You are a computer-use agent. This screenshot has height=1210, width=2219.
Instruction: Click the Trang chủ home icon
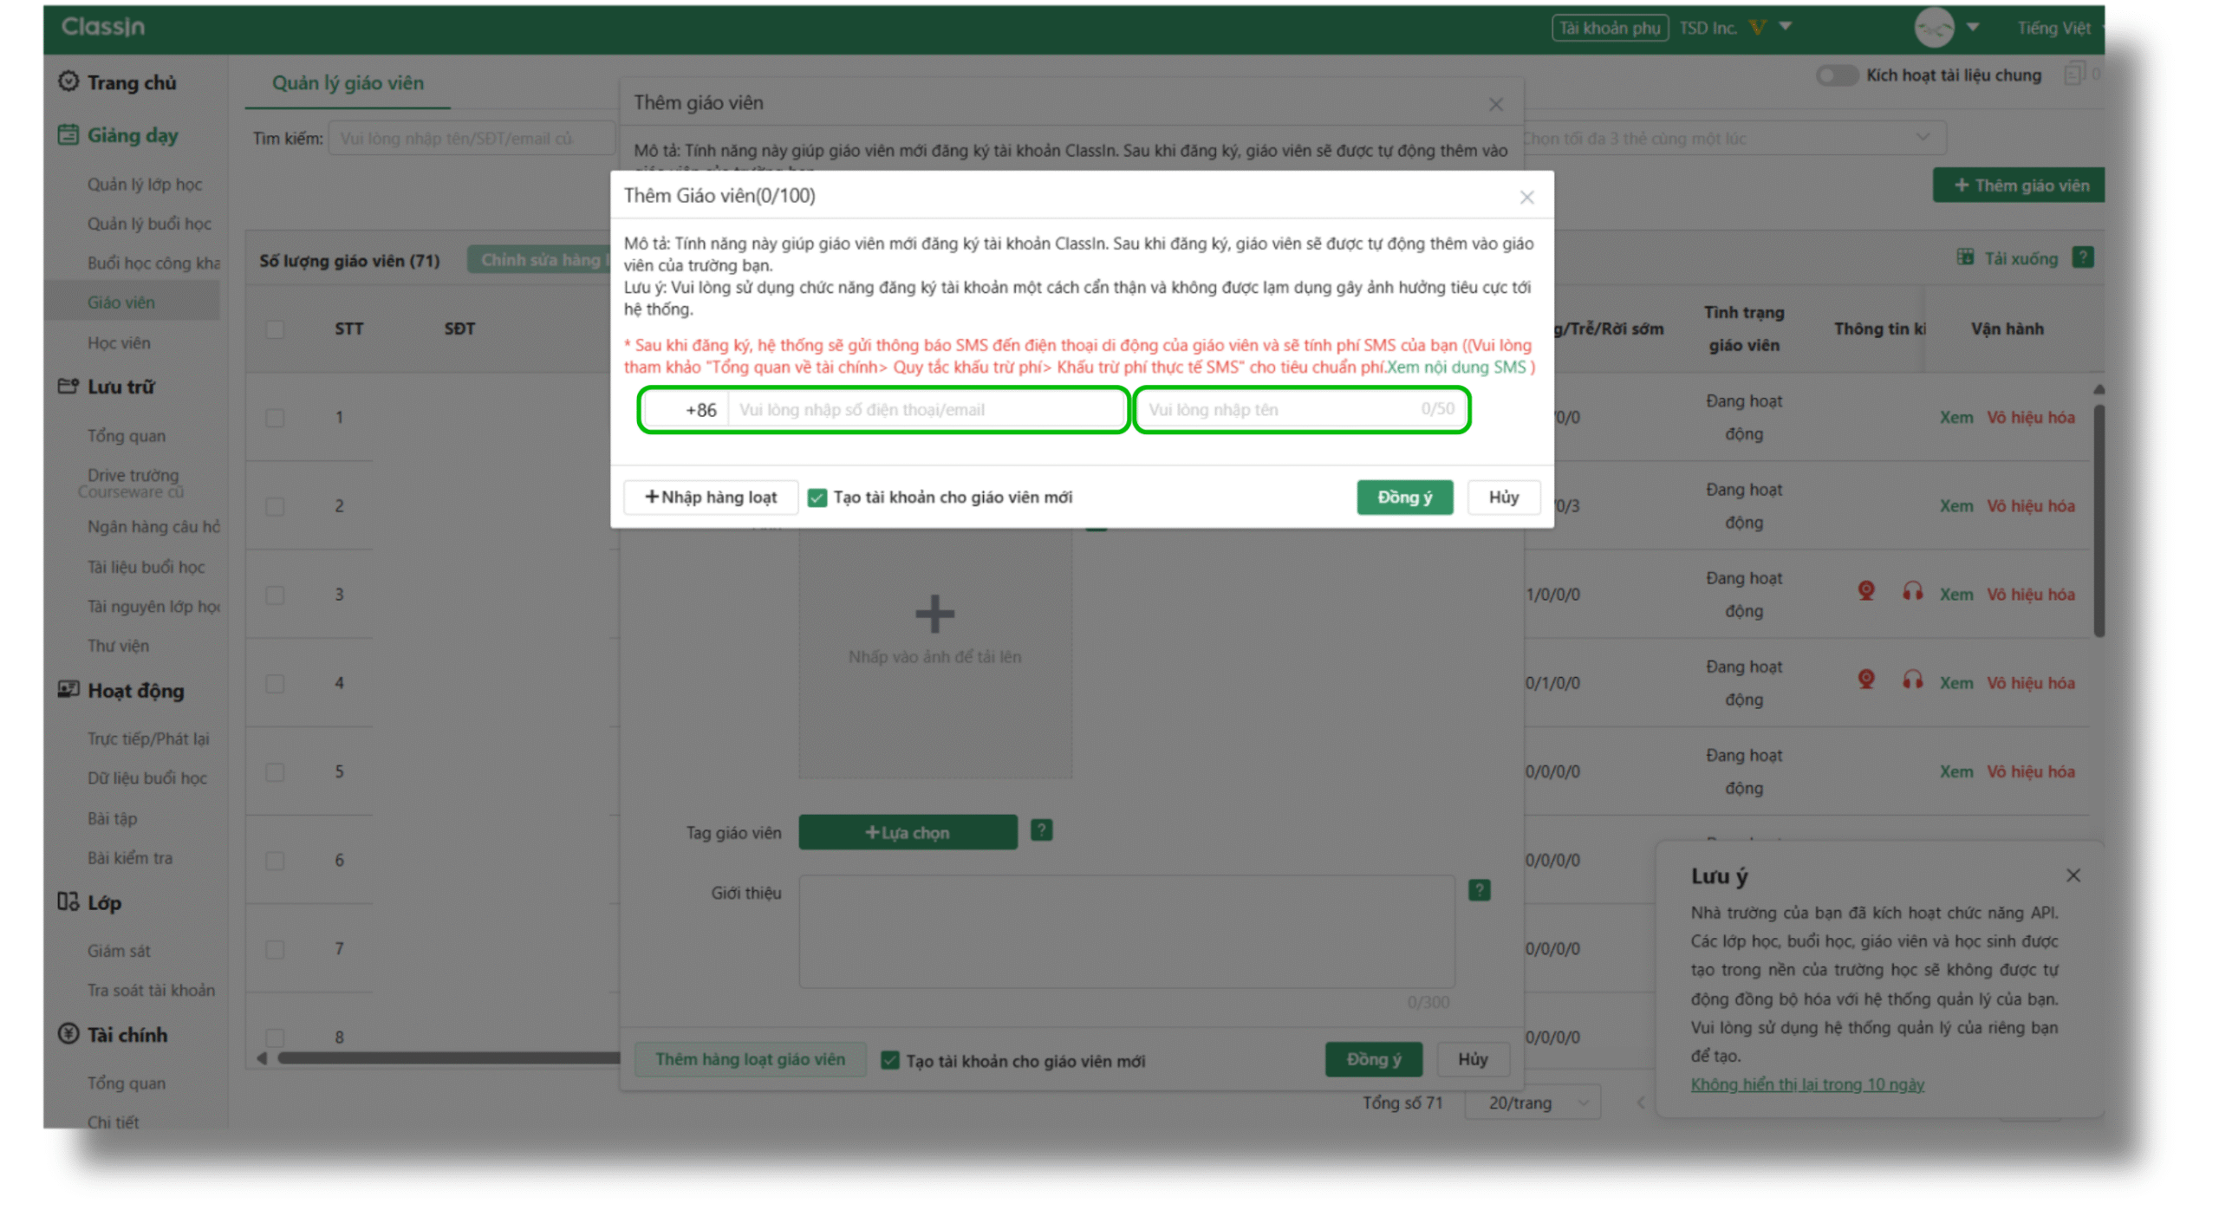tap(68, 81)
